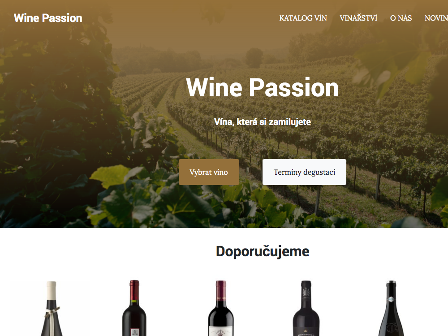
Task: Select the red-capped wine bottle thumbnail
Action: pyautogui.click(x=134, y=308)
